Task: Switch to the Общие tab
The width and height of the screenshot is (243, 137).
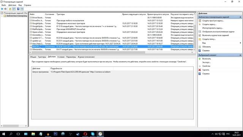Action: point(33,57)
